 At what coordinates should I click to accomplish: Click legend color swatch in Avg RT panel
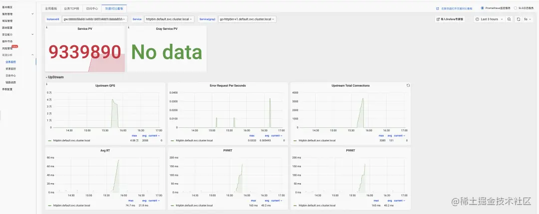[x=50, y=206]
